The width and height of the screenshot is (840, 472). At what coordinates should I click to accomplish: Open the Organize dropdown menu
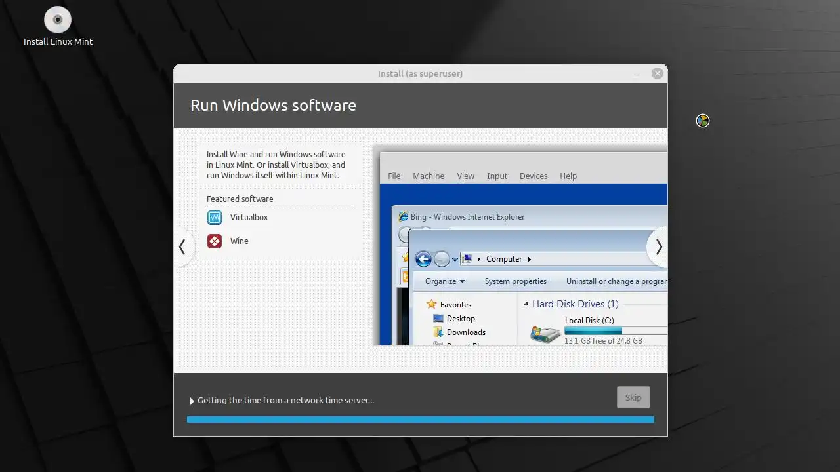(445, 281)
